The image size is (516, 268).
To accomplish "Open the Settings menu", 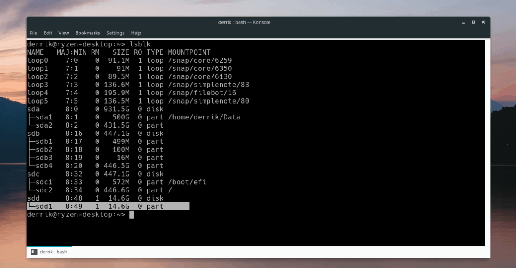I will 115,33.
